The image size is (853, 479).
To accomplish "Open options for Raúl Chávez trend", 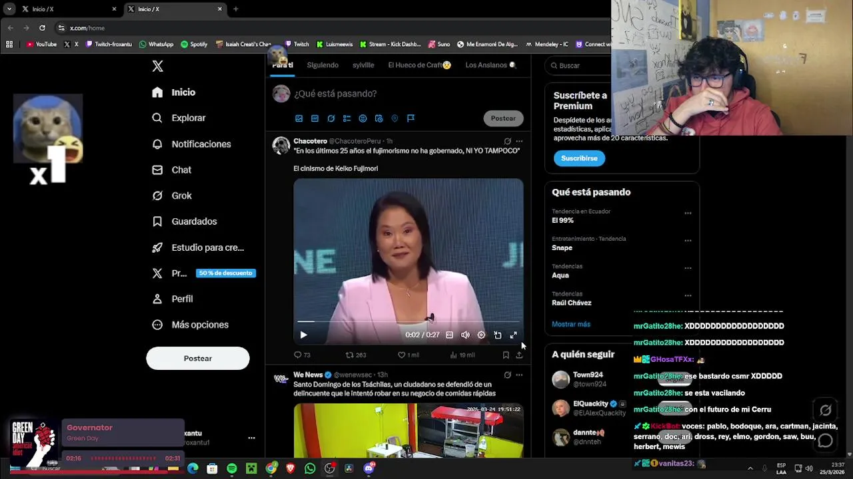I will 688,296.
